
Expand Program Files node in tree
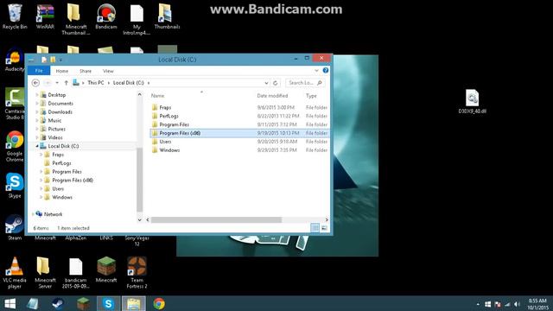[x=41, y=171]
